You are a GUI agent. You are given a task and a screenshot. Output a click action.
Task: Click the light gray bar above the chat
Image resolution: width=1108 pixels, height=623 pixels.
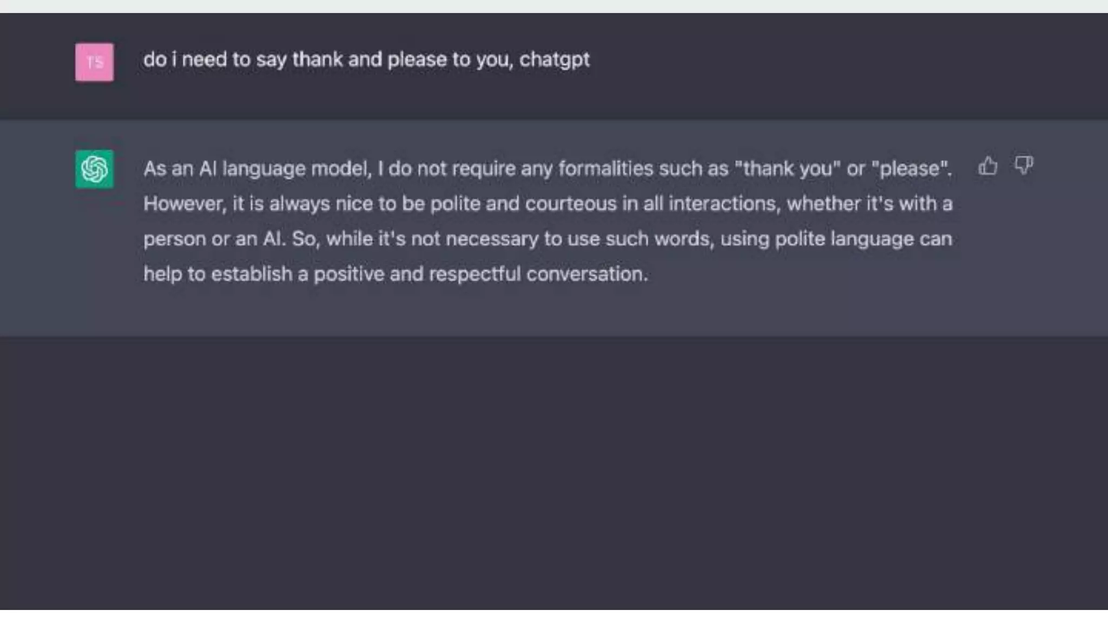pyautogui.click(x=554, y=6)
